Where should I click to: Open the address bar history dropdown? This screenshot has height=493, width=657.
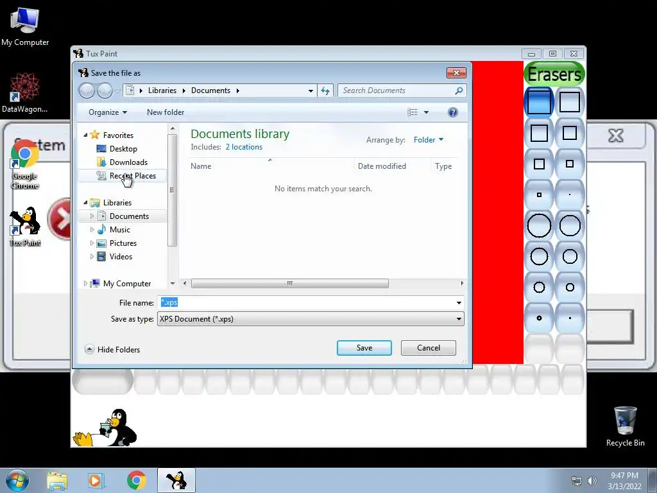point(311,91)
